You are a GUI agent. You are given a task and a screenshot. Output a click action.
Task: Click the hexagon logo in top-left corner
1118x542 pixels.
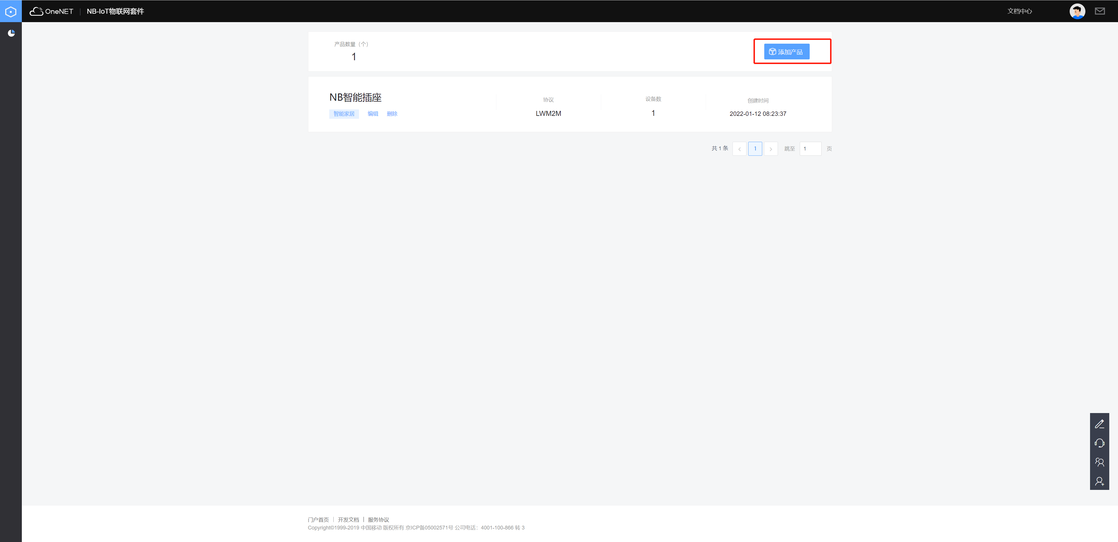click(10, 11)
